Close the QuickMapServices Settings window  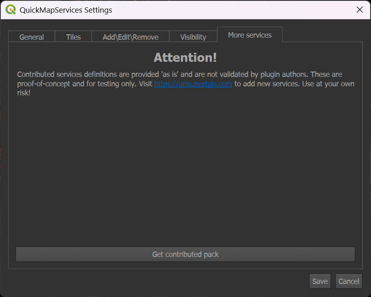point(360,10)
